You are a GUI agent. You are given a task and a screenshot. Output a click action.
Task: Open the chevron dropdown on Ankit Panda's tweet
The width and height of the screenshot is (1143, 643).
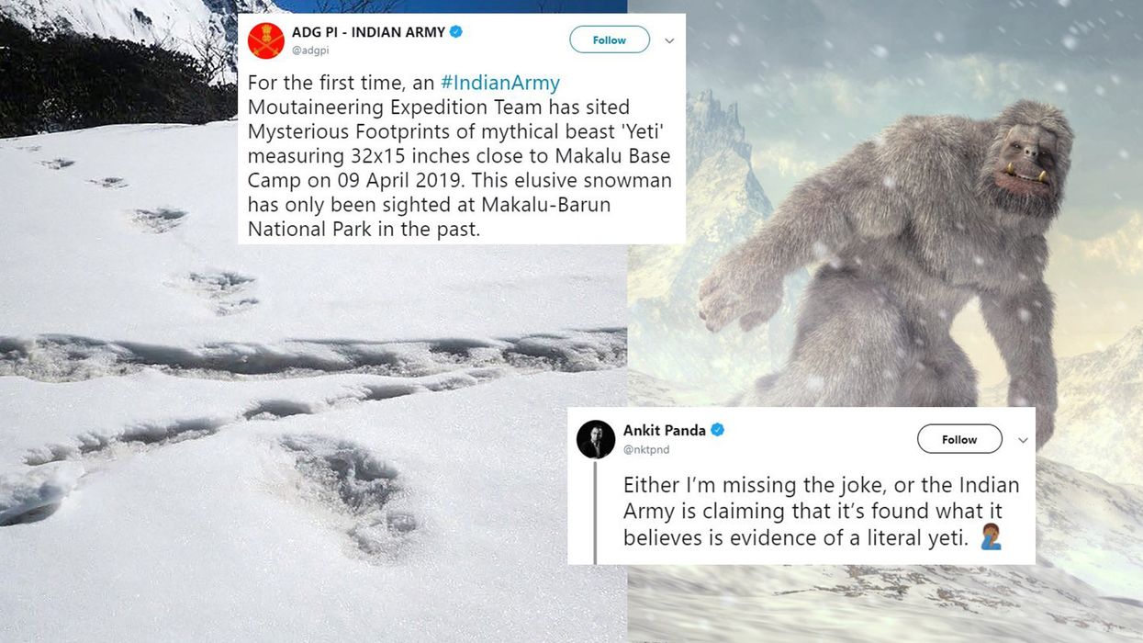1023,440
